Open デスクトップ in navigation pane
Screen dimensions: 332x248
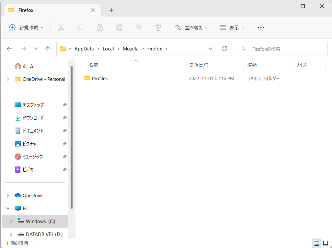(x=29, y=105)
